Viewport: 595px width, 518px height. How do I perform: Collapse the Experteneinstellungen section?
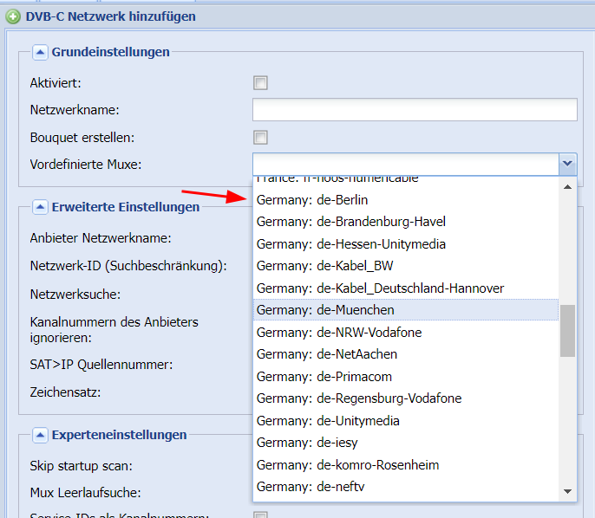[40, 435]
